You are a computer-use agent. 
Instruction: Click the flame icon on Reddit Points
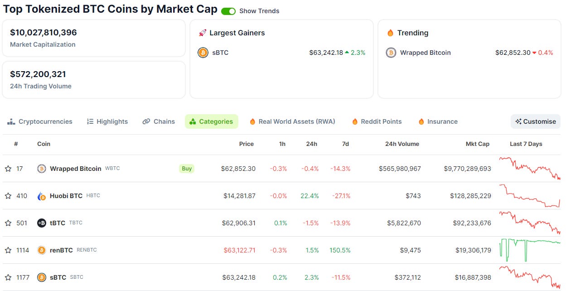pyautogui.click(x=355, y=121)
